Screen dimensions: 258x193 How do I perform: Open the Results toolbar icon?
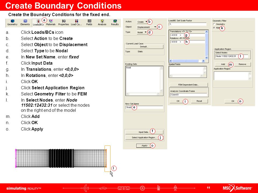pyautogui.click(x=115, y=23)
